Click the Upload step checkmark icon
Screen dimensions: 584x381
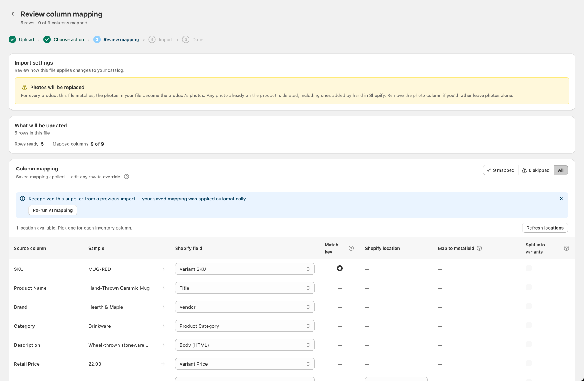tap(12, 39)
